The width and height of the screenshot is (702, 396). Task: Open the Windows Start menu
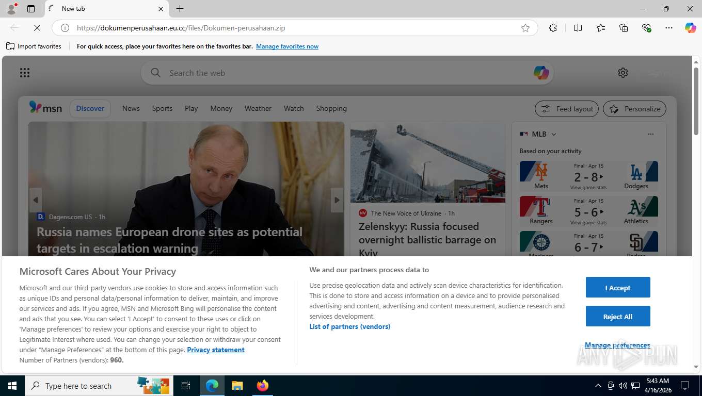click(x=12, y=386)
